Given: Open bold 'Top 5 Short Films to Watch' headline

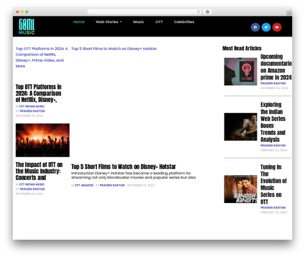Looking at the screenshot, I should pos(123,167).
